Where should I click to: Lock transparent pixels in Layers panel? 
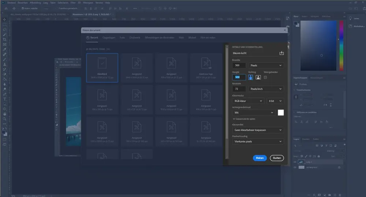(302, 156)
